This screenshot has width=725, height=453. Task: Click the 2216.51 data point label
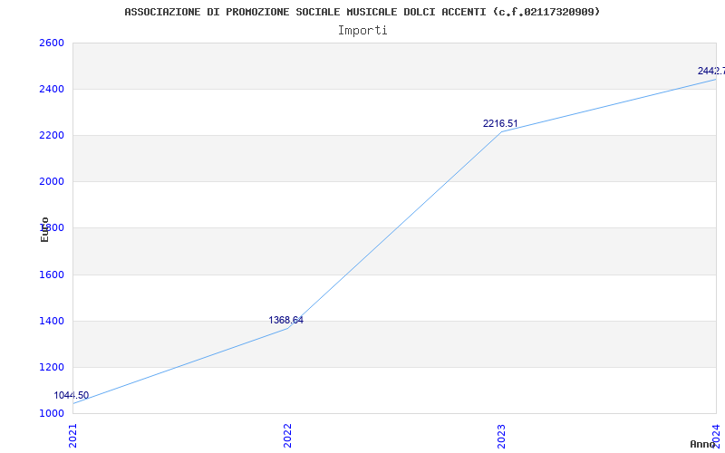click(500, 123)
